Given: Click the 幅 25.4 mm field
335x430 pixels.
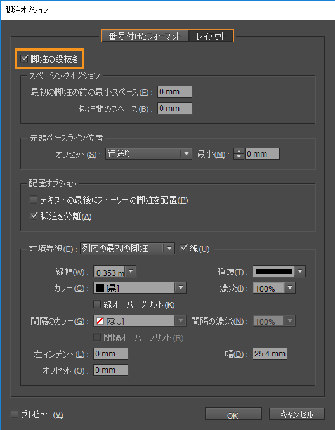Looking at the screenshot, I should point(270,354).
